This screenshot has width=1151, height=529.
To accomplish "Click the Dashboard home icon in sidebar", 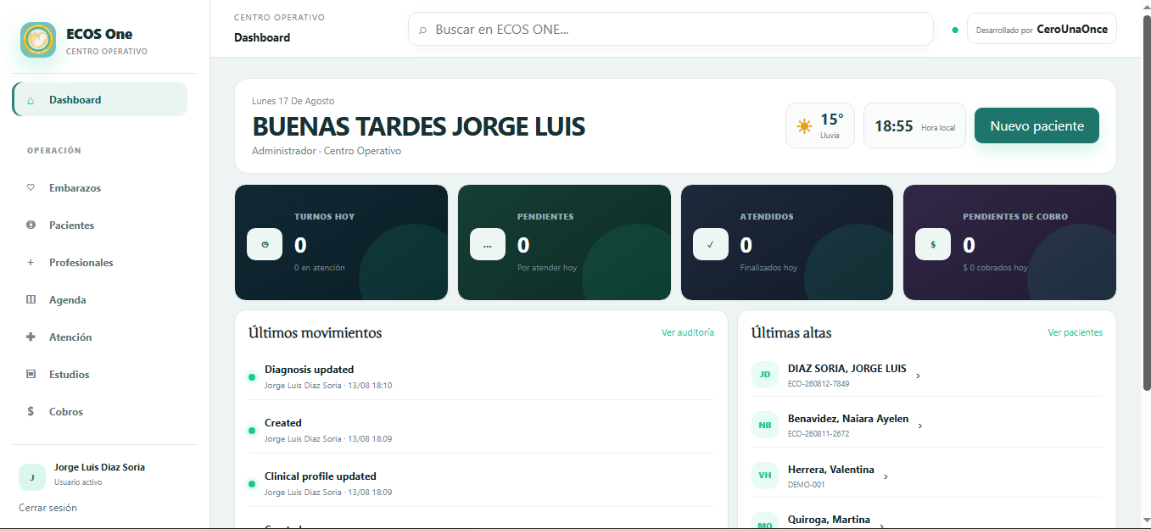I will pos(31,100).
